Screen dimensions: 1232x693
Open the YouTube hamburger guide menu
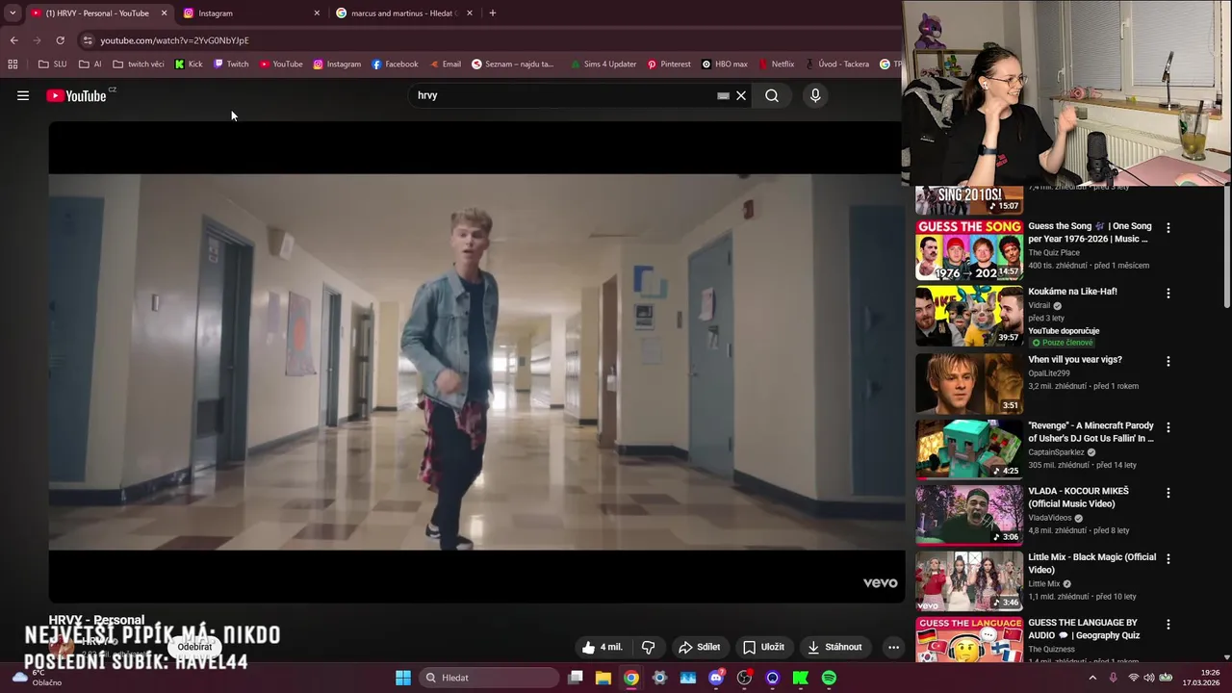(x=23, y=95)
